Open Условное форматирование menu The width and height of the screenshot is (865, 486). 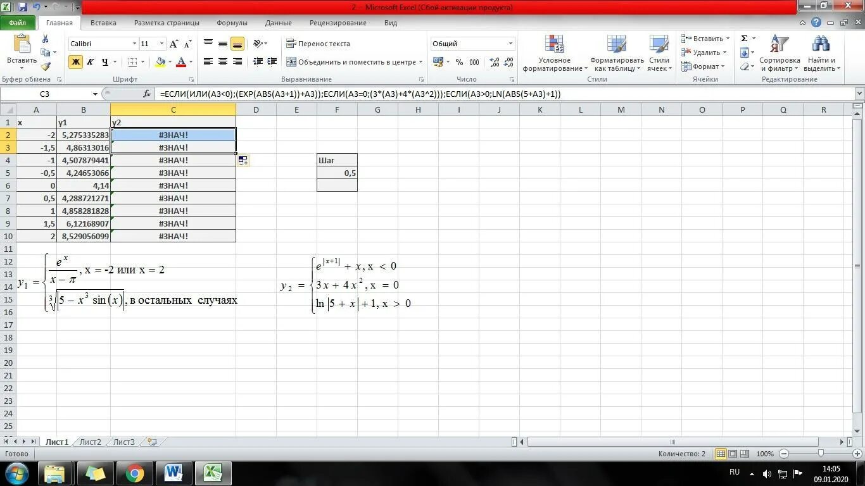(x=555, y=53)
